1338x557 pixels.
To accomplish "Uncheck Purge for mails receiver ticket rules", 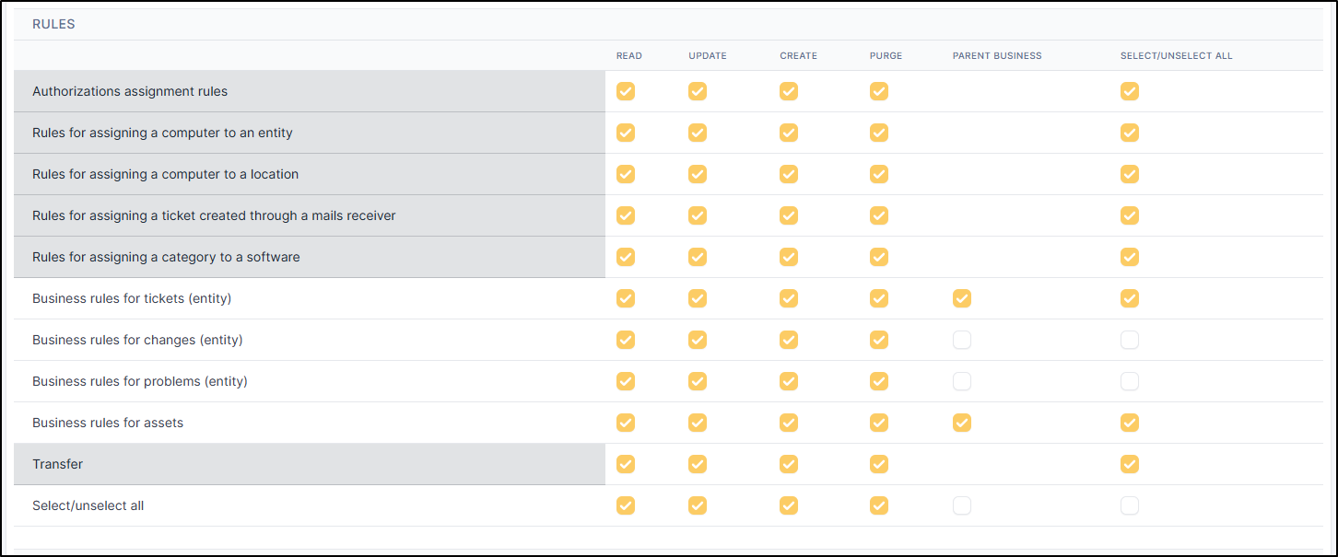I will pyautogui.click(x=879, y=215).
